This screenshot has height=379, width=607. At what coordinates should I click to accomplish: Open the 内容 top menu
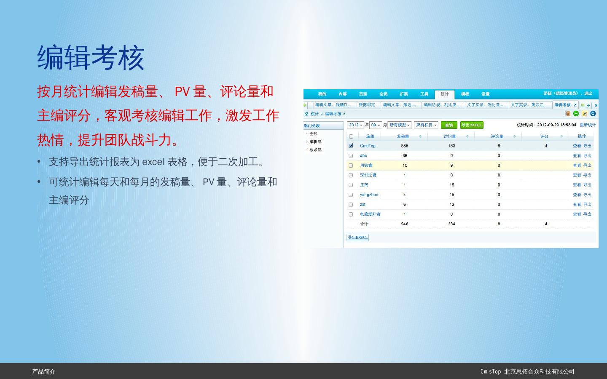click(x=343, y=94)
